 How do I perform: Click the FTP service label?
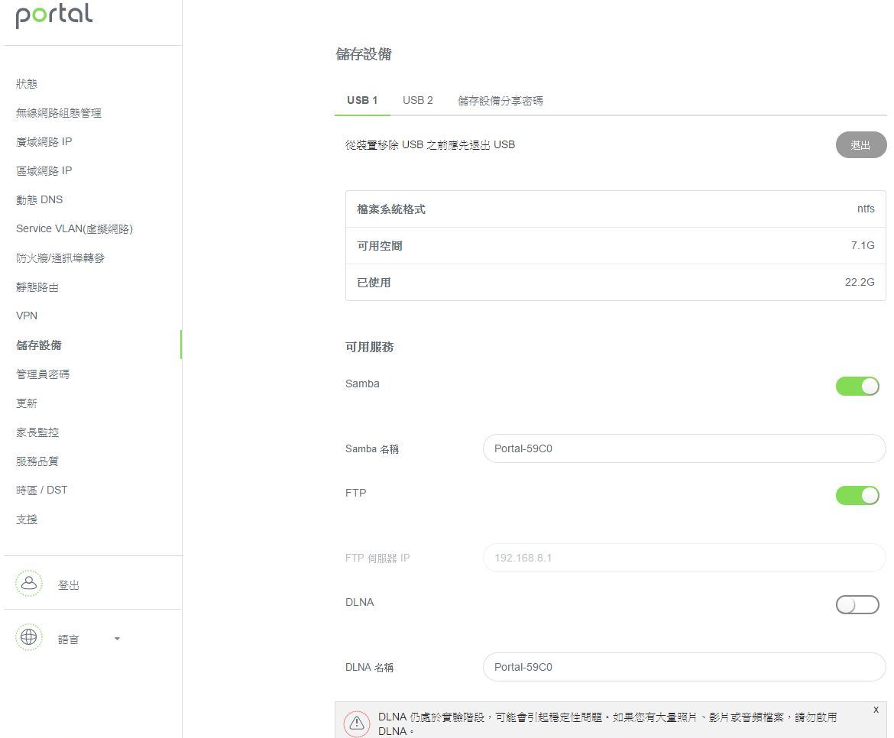pyautogui.click(x=356, y=493)
